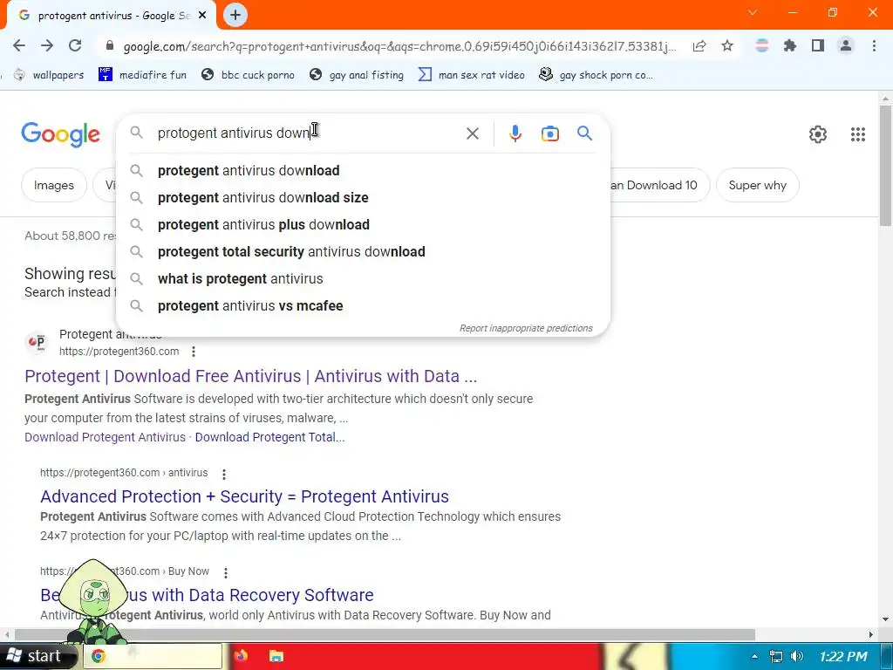Open Chrome three-dot menu

[x=874, y=46]
